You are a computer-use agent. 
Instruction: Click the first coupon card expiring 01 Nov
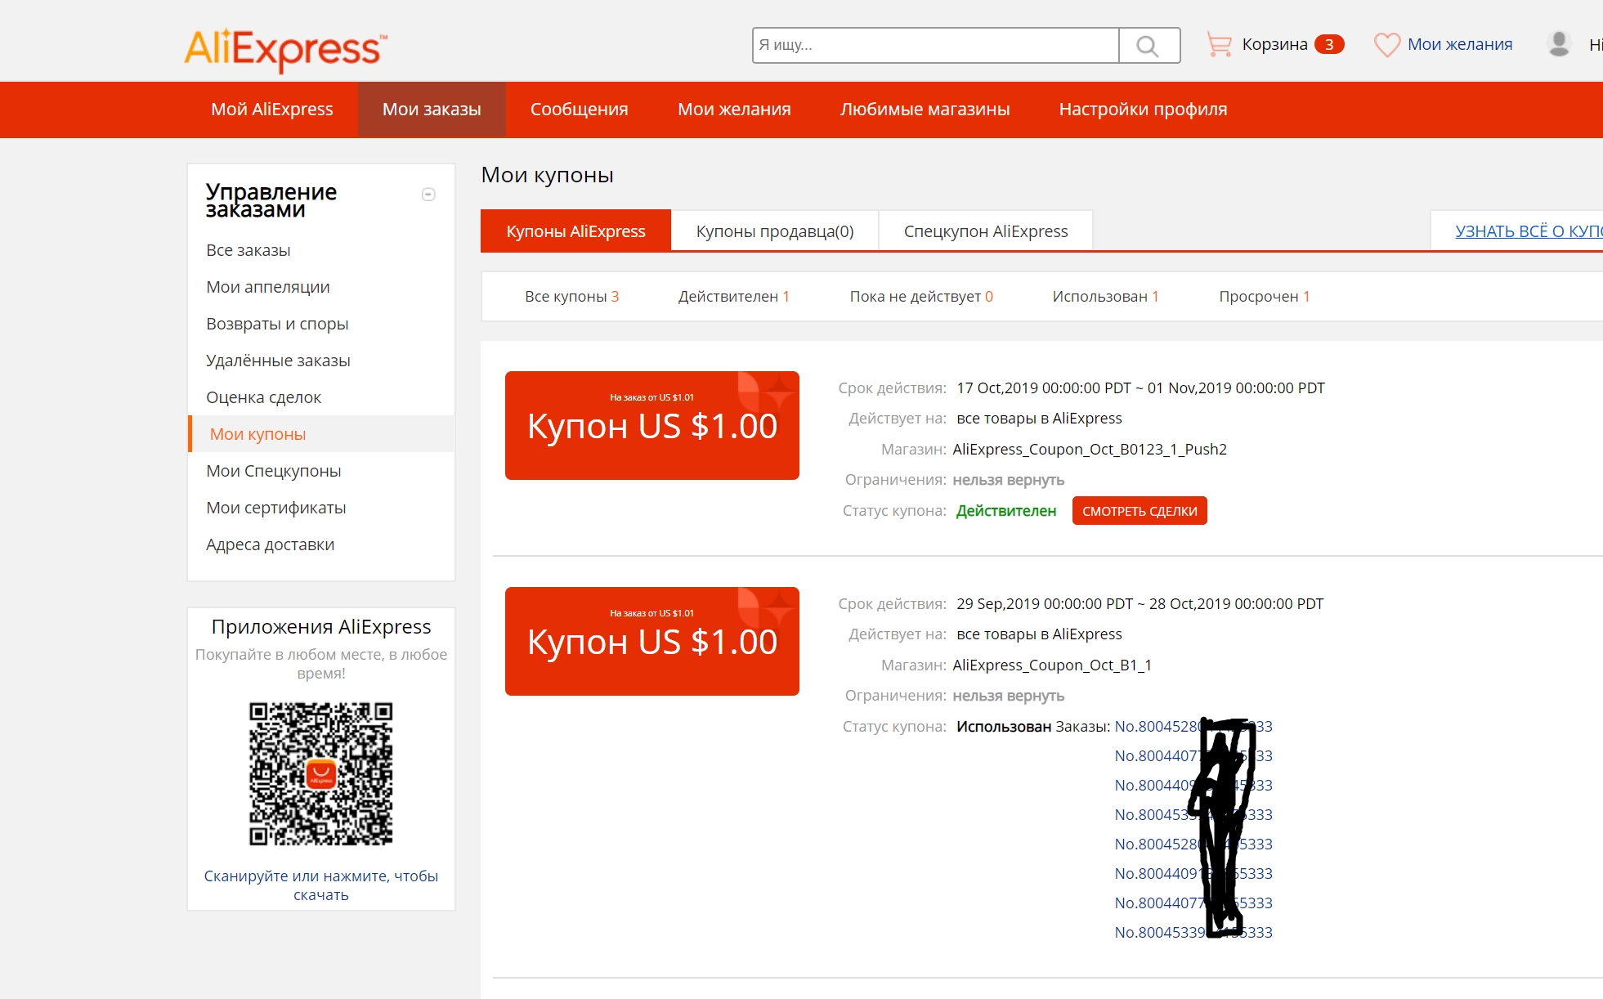pyautogui.click(x=652, y=425)
